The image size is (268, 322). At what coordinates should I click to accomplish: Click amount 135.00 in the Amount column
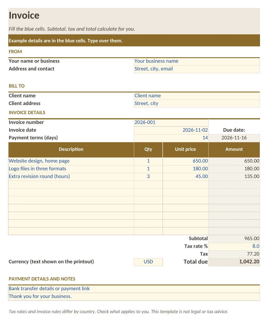(x=234, y=177)
